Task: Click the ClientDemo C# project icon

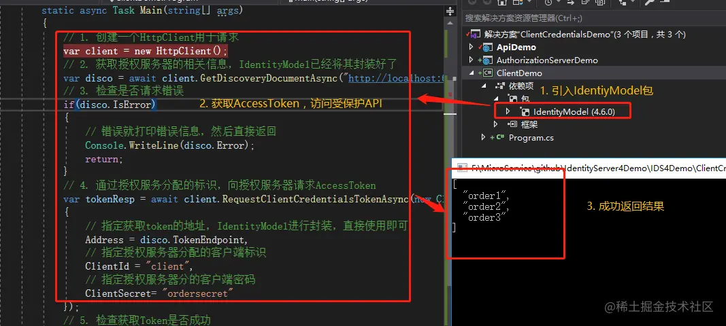Action: click(x=486, y=73)
